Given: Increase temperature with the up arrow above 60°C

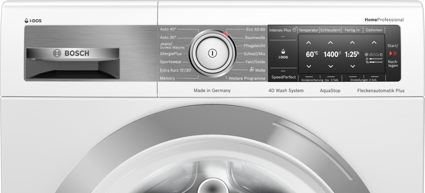Looking at the screenshot, I should click(308, 43).
